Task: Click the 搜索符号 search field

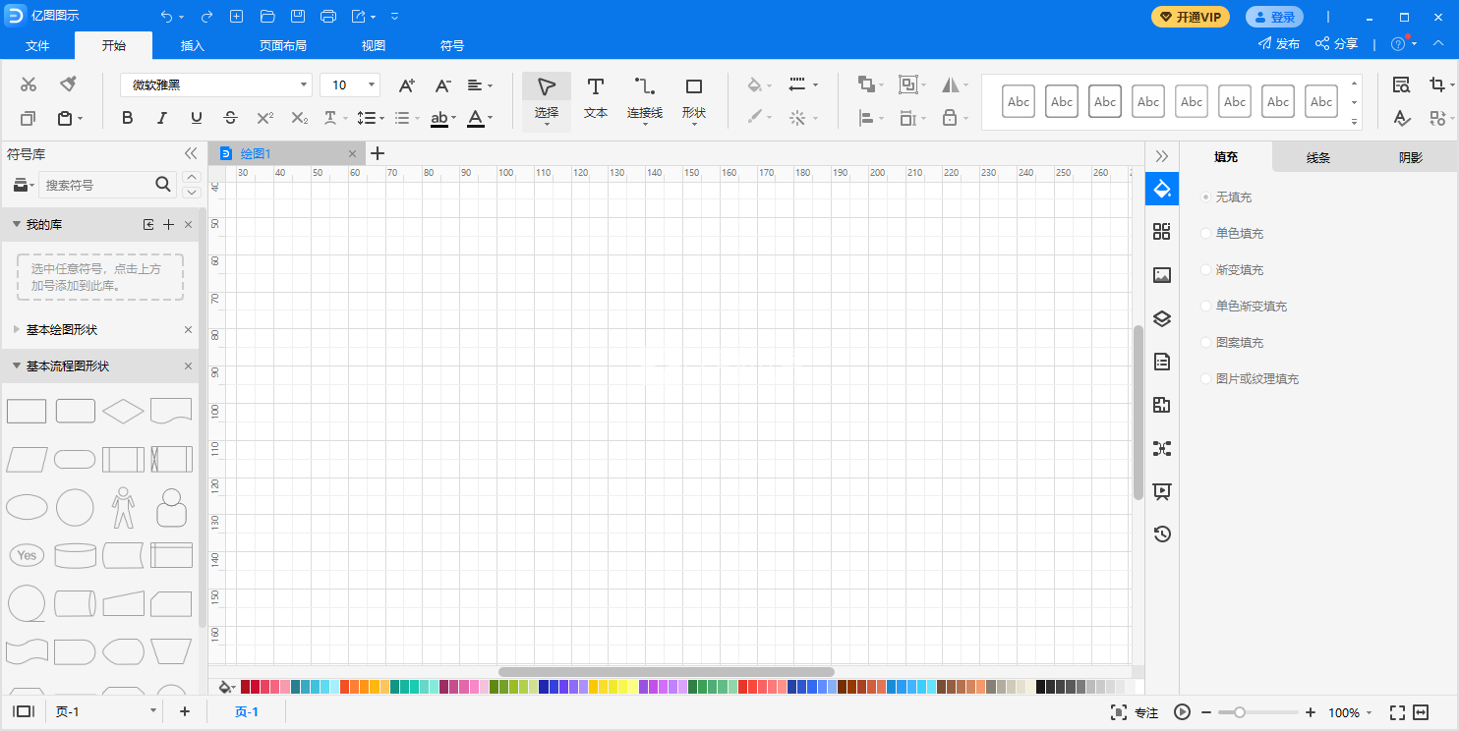Action: pos(96,185)
